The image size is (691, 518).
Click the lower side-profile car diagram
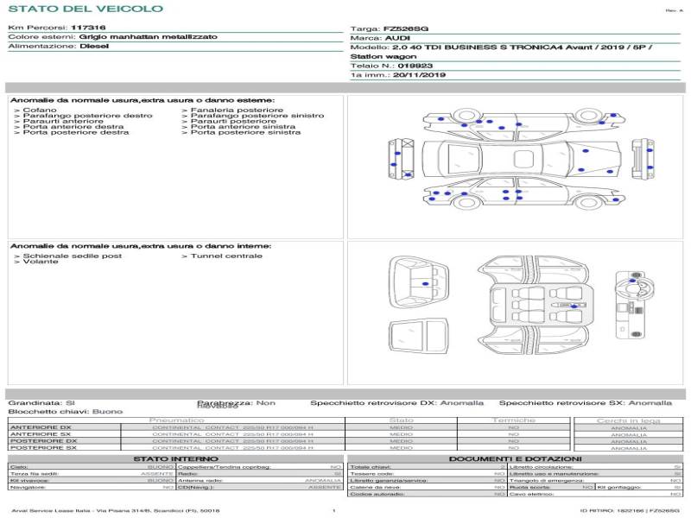(524, 193)
